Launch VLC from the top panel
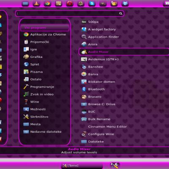Viewport: 169px width, 169px height. pos(36,3)
